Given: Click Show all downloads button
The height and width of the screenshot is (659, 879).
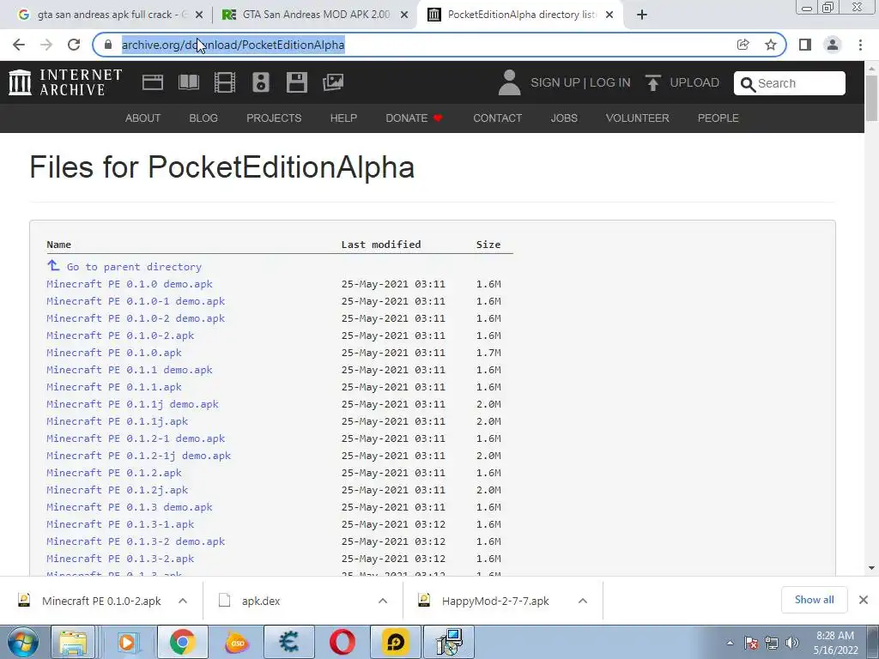Looking at the screenshot, I should click(814, 600).
